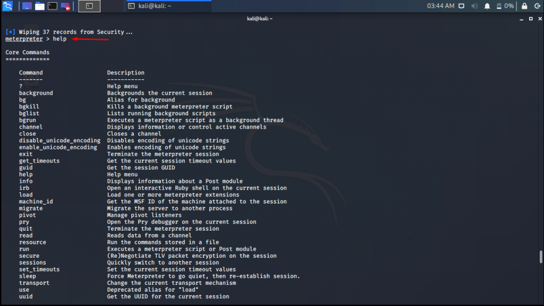The height and width of the screenshot is (306, 544).
Task: Open the file manager panel icon
Action: [40, 6]
